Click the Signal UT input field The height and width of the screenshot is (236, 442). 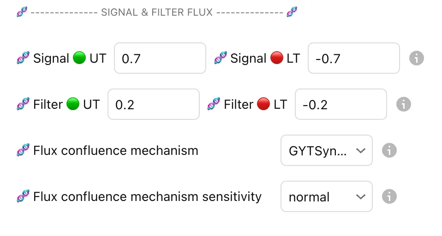[160, 58]
